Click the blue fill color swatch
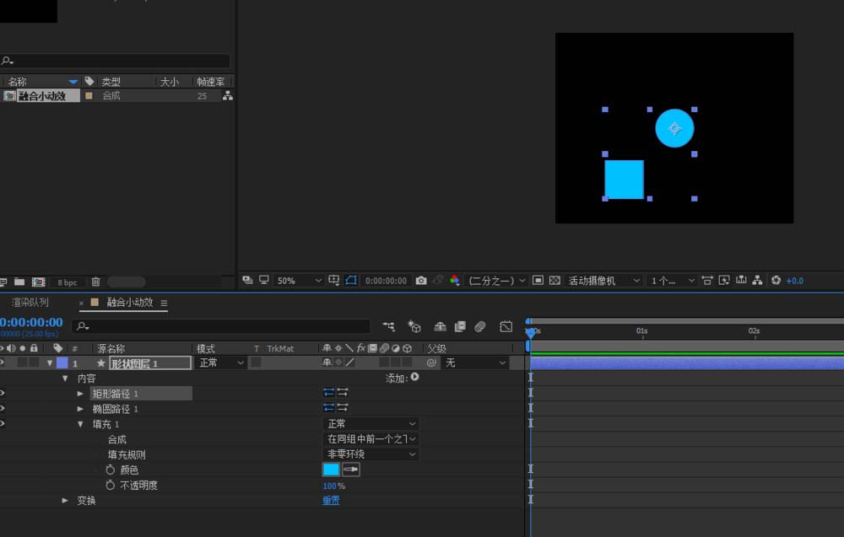 pos(331,470)
